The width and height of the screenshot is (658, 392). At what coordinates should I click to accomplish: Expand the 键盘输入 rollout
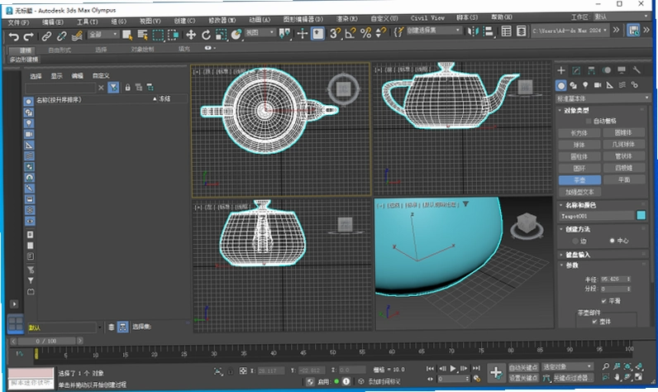(x=577, y=255)
